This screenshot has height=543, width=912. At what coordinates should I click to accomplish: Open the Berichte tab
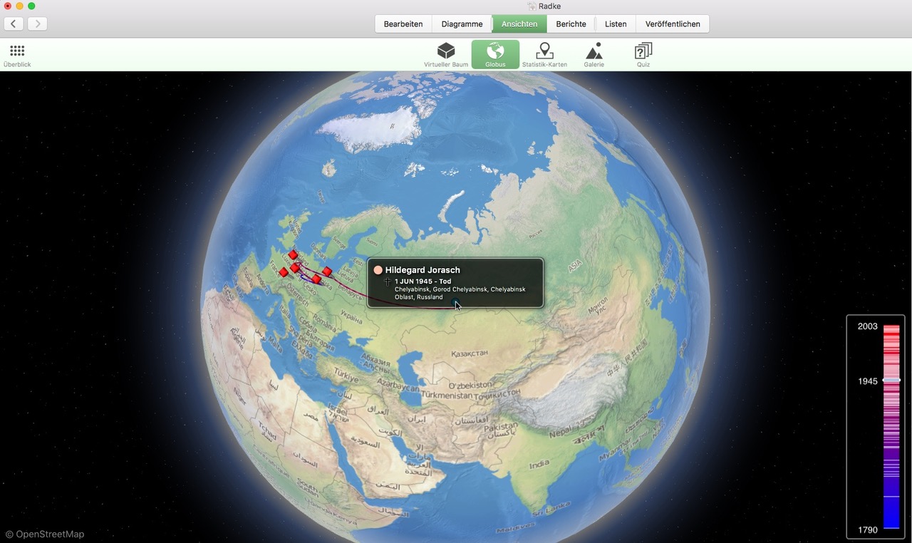[571, 24]
